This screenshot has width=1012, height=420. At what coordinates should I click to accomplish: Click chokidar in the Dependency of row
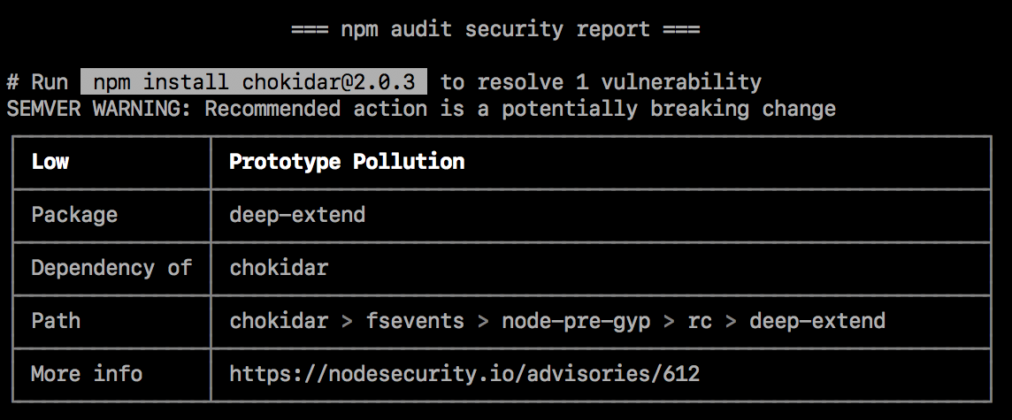[x=279, y=268]
